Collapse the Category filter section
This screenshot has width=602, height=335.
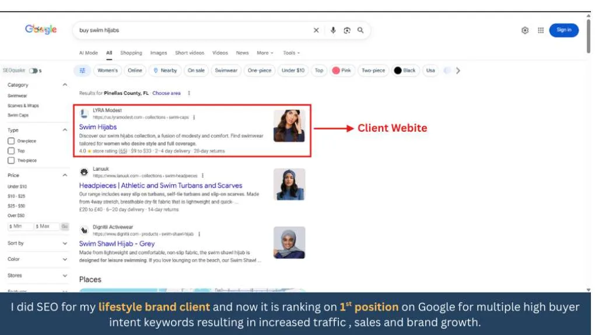(65, 84)
